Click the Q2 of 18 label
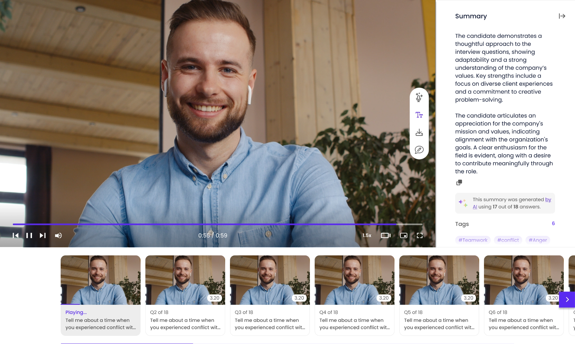 click(159, 312)
